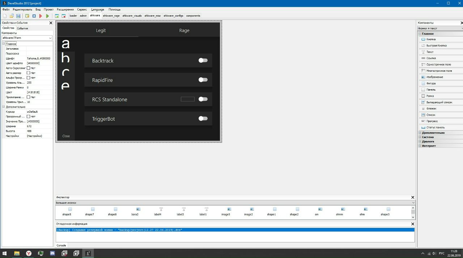Select the Текст component in the palette
The width and height of the screenshot is (463, 258).
coord(441,52)
